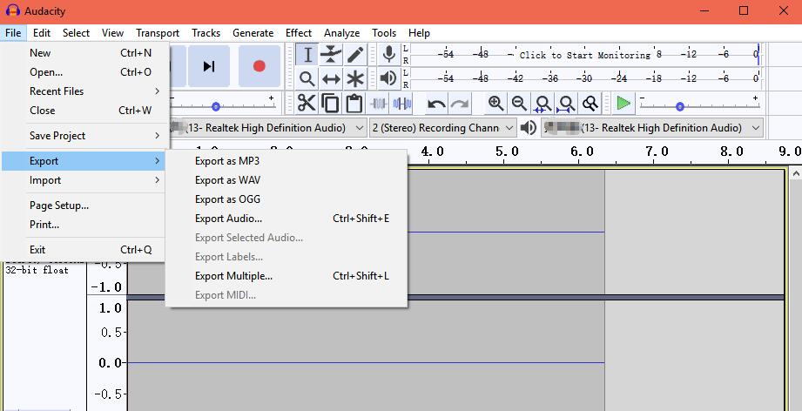
Task: Fit project to width zoom icon
Action: click(566, 104)
